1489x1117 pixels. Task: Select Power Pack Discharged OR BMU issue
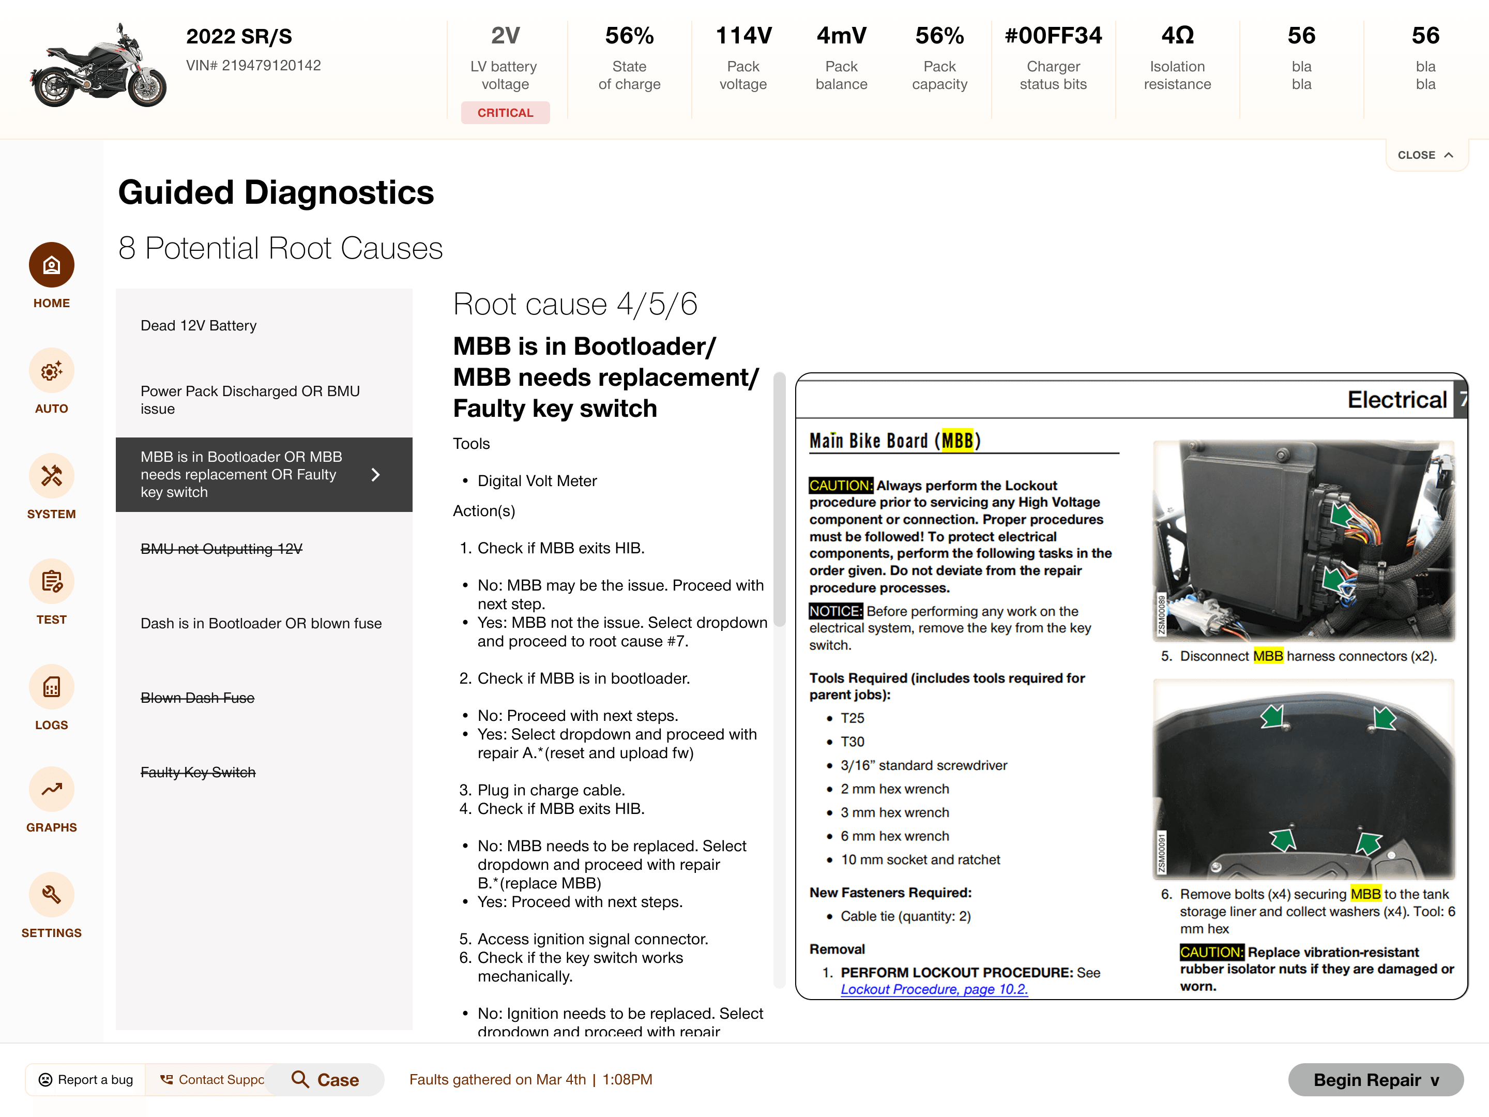pos(250,400)
